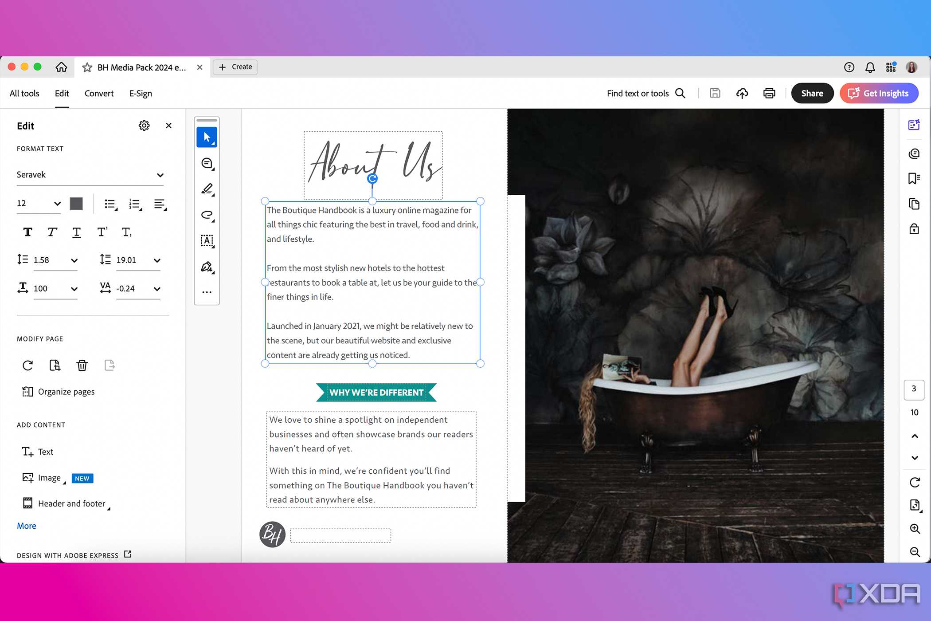Open Organize pages
Viewport: 931px width, 621px height.
[x=58, y=392]
